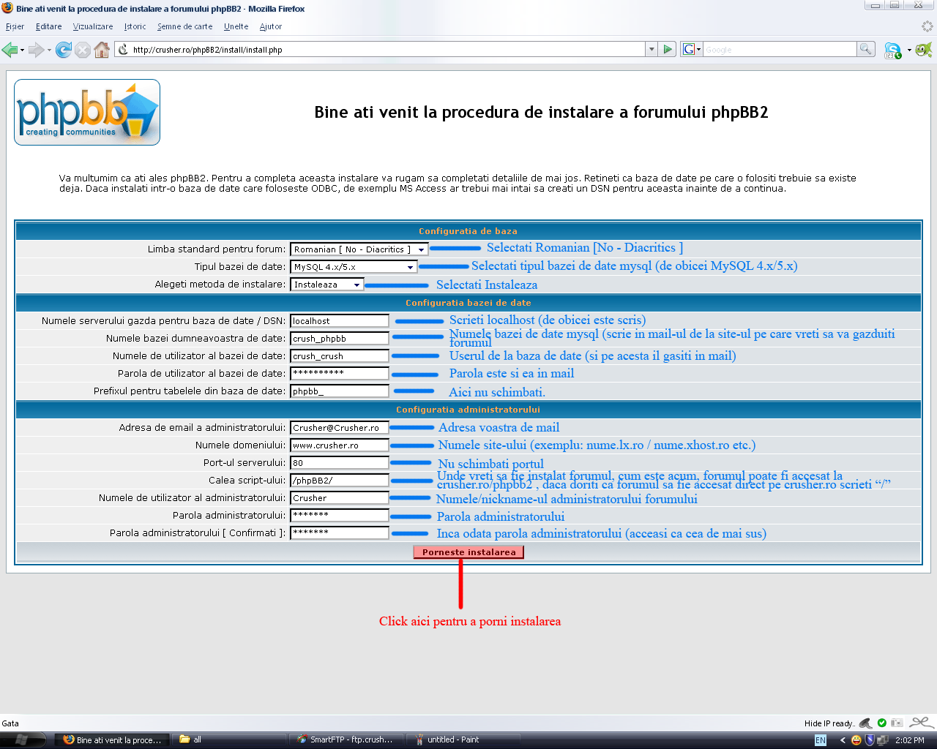Click the Firefox throbber icon in the menu bar
The width and height of the screenshot is (937, 749).
pos(927,26)
